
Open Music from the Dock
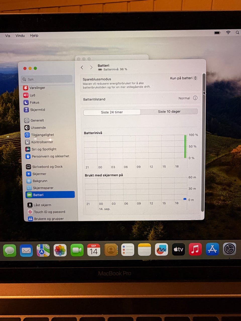pos(195,249)
